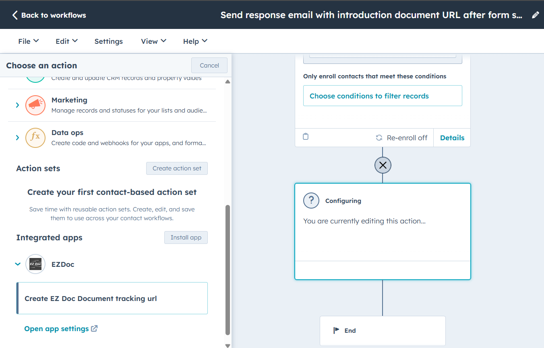
Task: Expand the Marketing action category
Action: (x=17, y=105)
